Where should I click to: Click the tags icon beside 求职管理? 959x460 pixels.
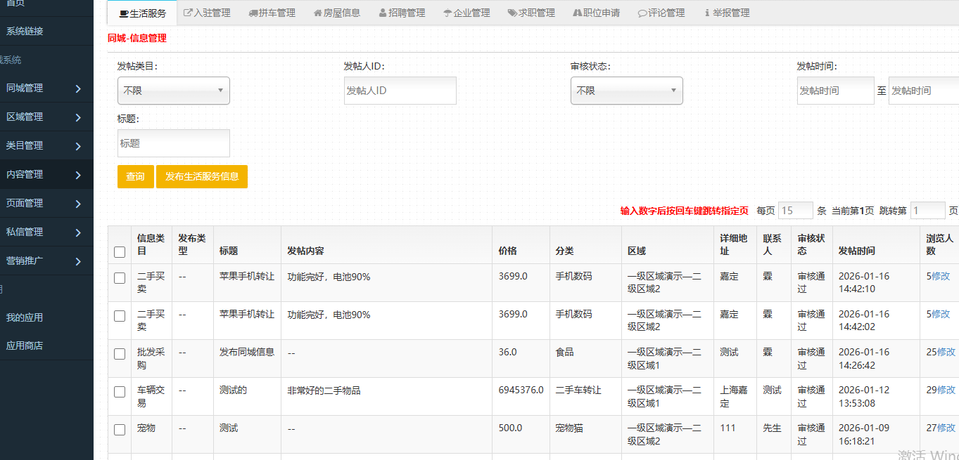click(x=512, y=13)
